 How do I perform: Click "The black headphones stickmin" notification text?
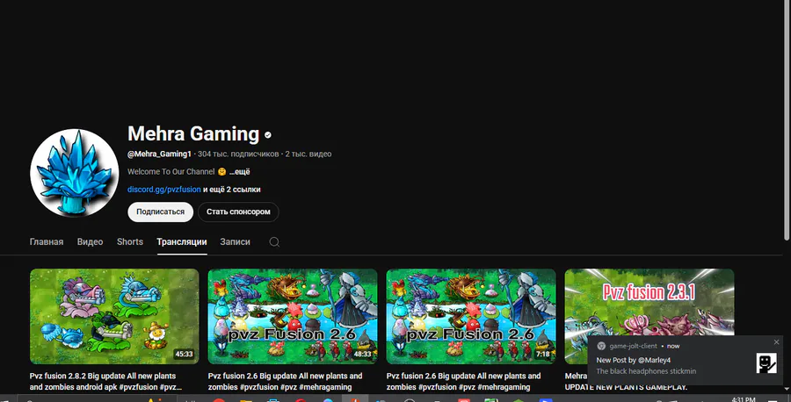(x=646, y=371)
